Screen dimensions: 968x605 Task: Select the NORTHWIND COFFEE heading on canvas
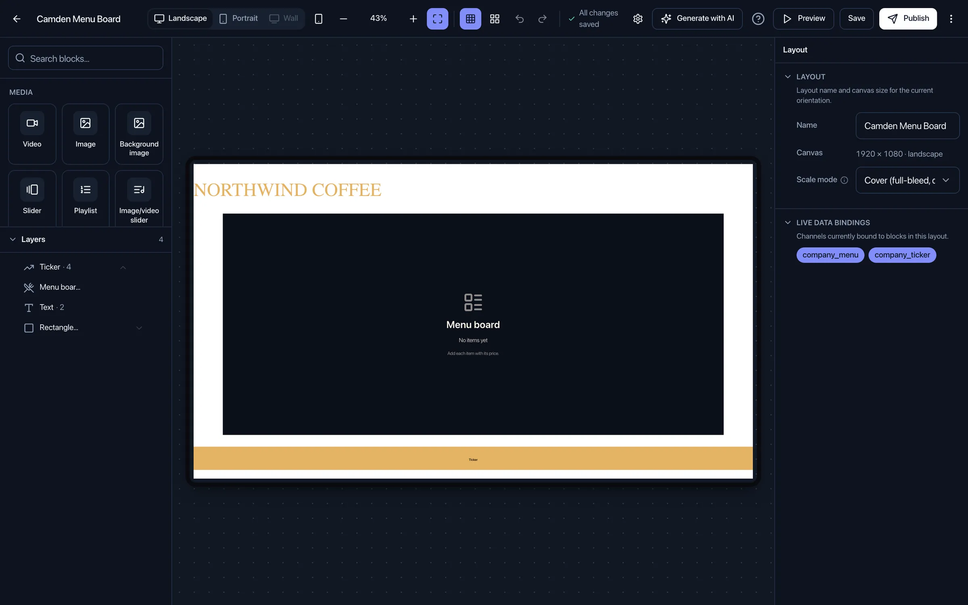click(288, 190)
